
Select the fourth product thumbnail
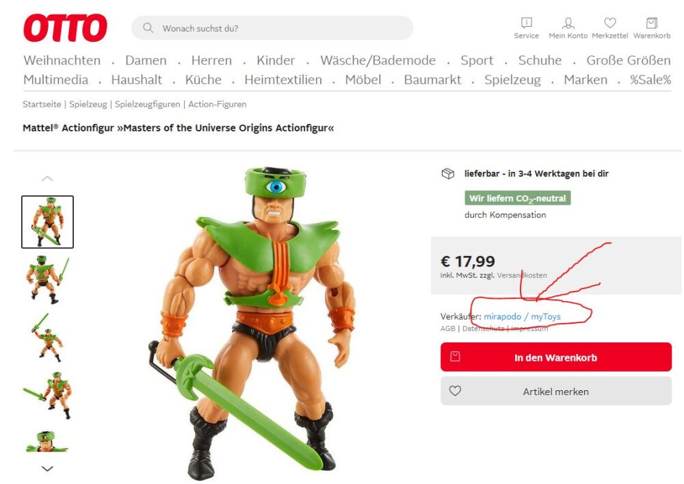47,395
